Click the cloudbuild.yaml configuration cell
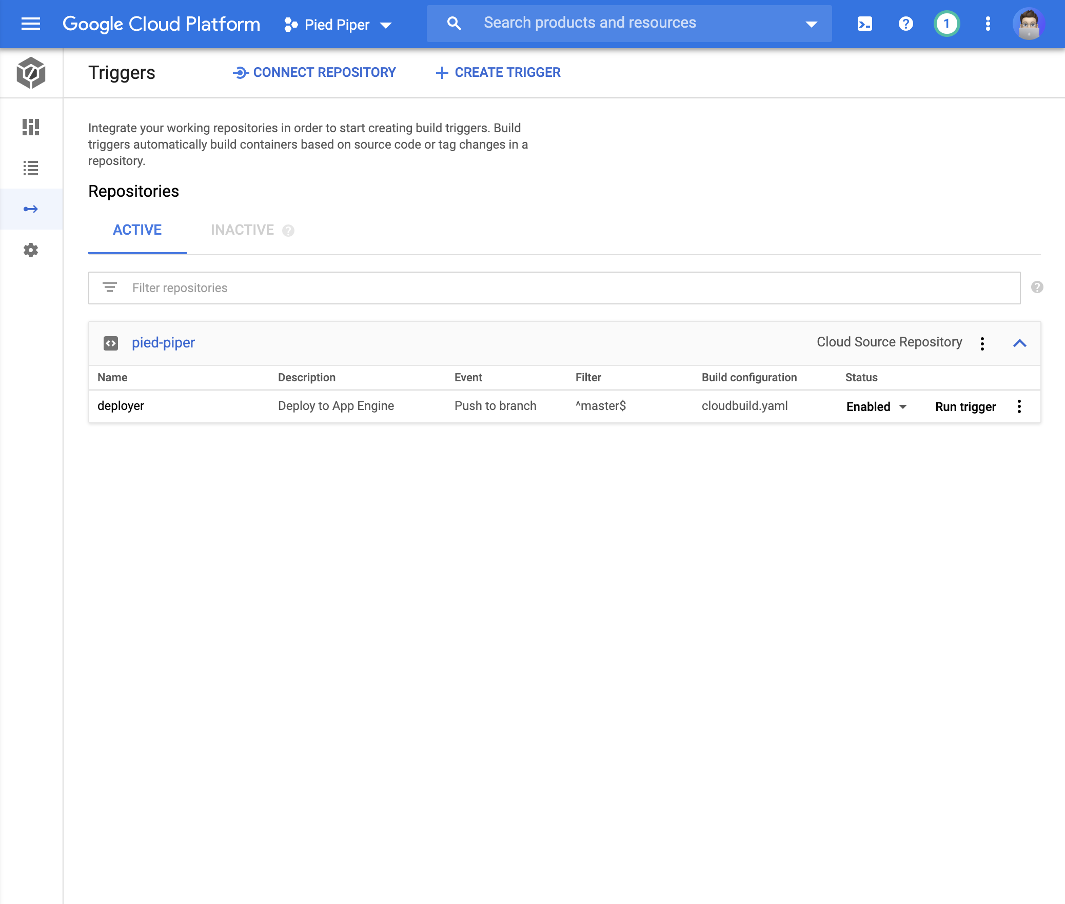Image resolution: width=1065 pixels, height=904 pixels. pyautogui.click(x=745, y=406)
